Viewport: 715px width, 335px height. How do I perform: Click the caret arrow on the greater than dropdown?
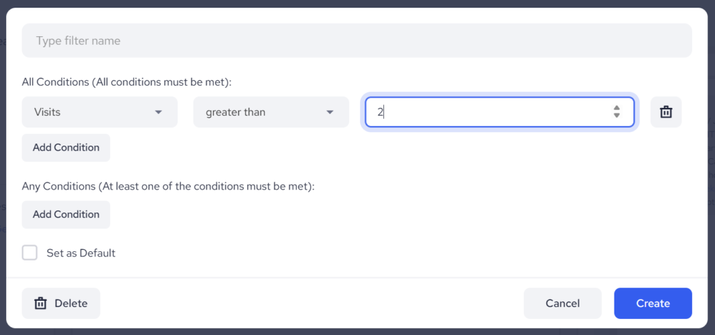click(330, 112)
